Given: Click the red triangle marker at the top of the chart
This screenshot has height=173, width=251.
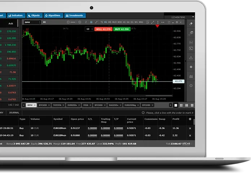Looking at the screenshot, I should point(157,26).
